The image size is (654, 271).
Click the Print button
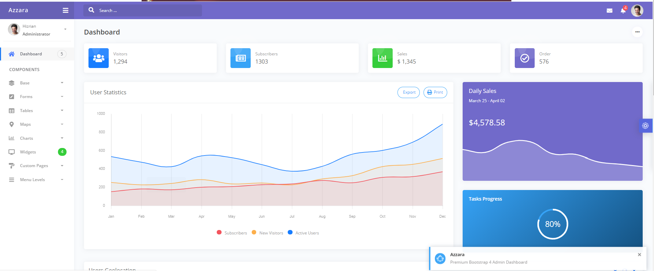coord(435,92)
